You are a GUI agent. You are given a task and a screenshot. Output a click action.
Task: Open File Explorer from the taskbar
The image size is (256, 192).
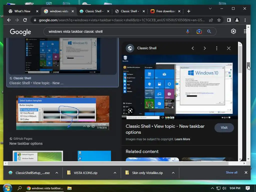click(x=69, y=188)
